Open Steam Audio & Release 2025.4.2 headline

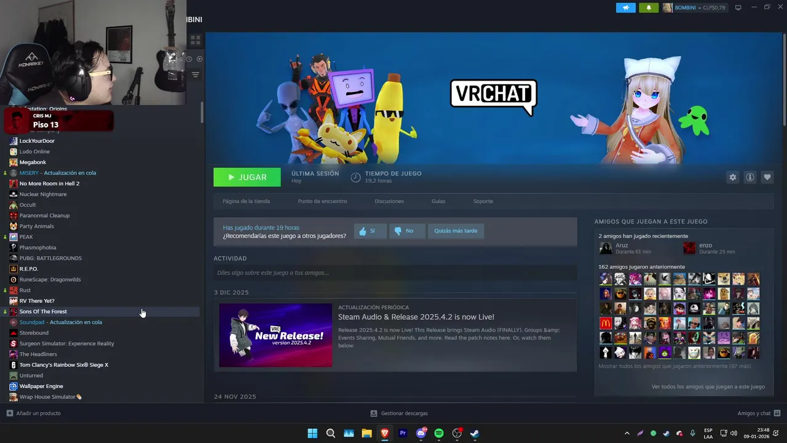tap(416, 317)
